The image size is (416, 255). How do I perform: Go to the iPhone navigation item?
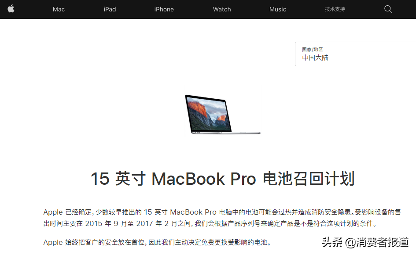click(x=164, y=9)
